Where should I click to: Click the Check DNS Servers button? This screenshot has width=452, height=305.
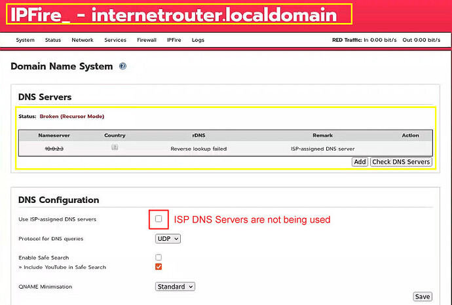click(401, 162)
